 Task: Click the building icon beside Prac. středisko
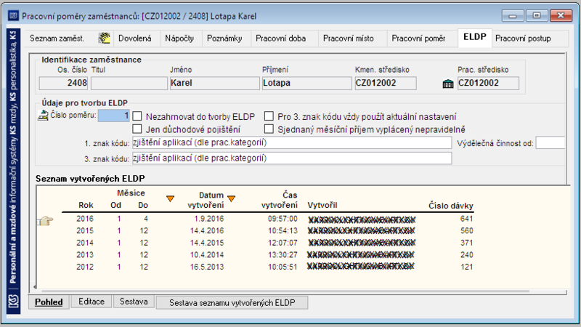click(448, 84)
